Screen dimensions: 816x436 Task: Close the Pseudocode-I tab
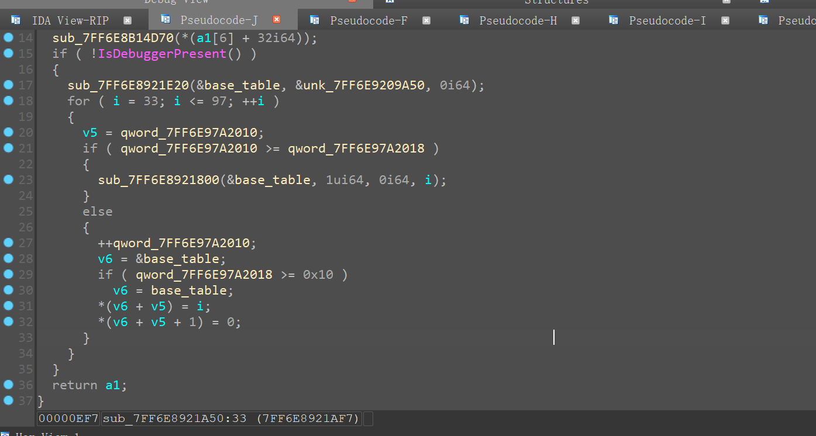tap(725, 20)
